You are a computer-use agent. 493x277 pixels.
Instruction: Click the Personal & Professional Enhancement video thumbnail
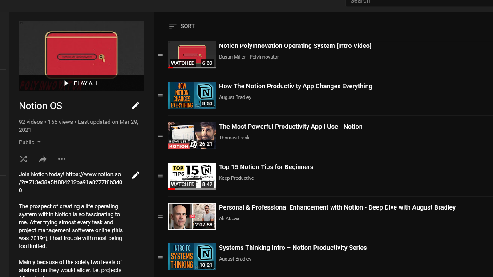pyautogui.click(x=192, y=216)
